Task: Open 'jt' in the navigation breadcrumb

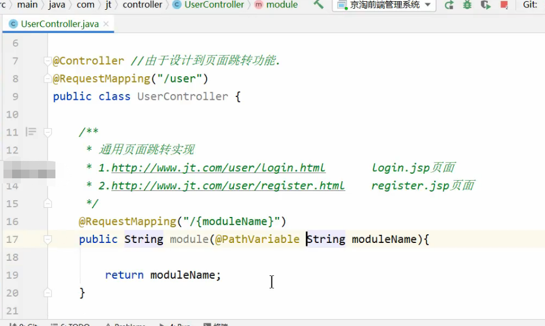Action: [109, 5]
